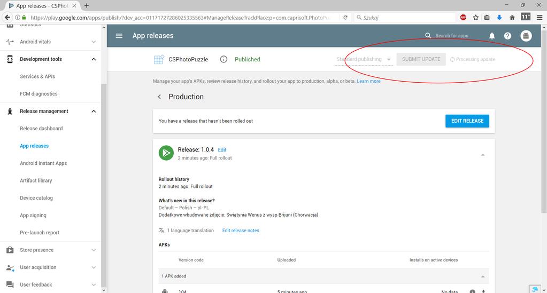The image size is (547, 293).
Task: Reload the page with refresh icon
Action: (x=345, y=18)
